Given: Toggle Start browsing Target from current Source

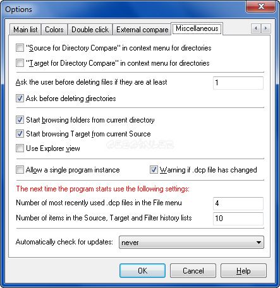Looking at the screenshot, I should [x=20, y=134].
